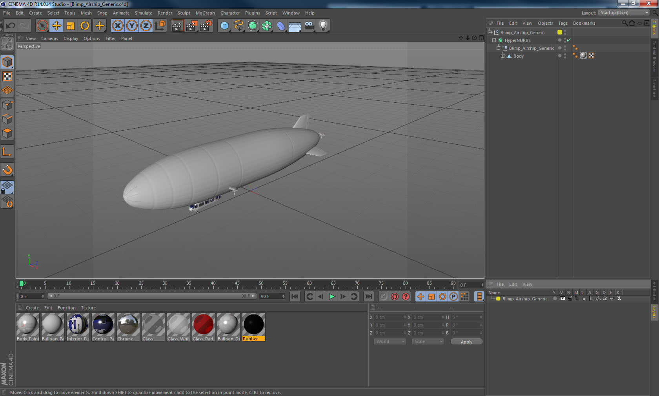The height and width of the screenshot is (396, 659).
Task: Render the active view
Action: (x=177, y=26)
